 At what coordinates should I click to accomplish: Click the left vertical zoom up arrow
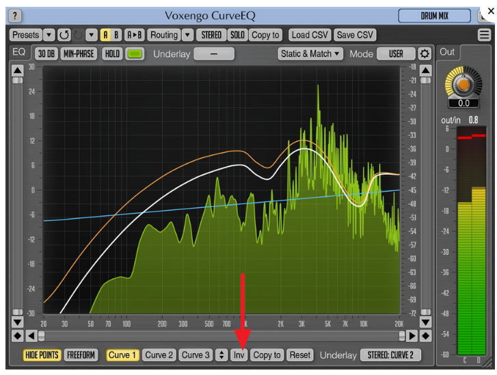coord(18,70)
